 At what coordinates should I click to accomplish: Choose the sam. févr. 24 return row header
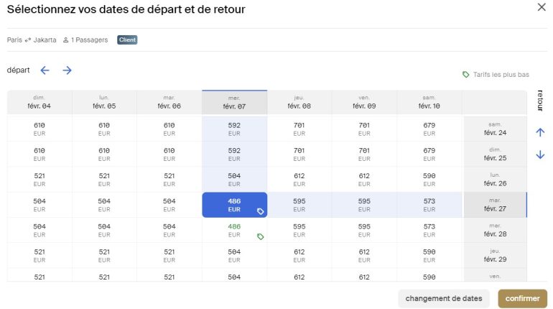[x=495, y=129]
